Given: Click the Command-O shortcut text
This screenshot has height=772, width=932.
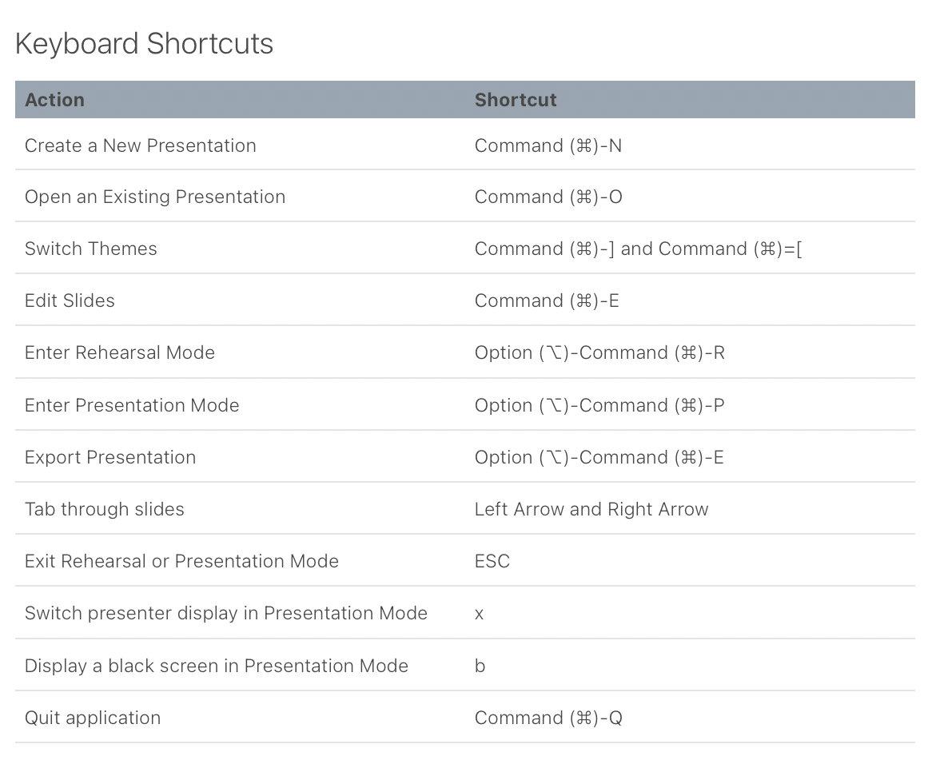Looking at the screenshot, I should [x=548, y=197].
